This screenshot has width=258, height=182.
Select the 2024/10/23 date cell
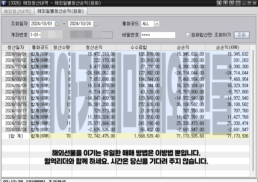[16, 123]
